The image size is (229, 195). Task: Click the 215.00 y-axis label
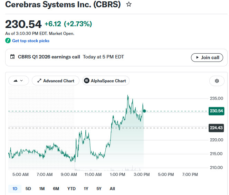coord(216,154)
